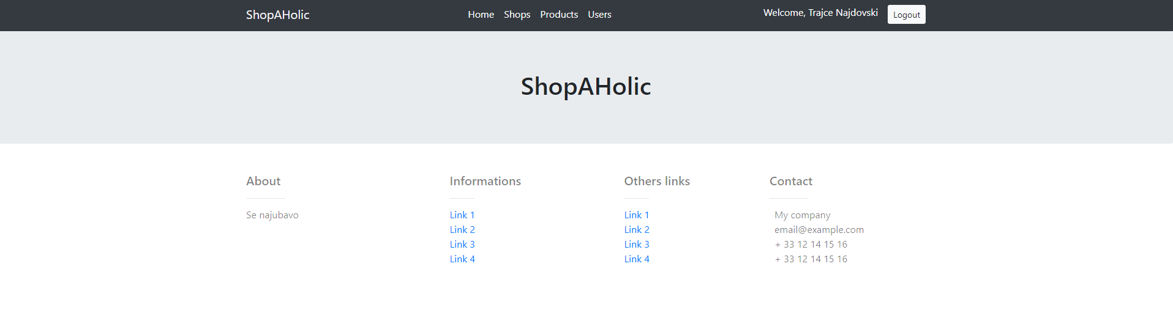1173x332 pixels.
Task: Click the email@example.com contact entry
Action: point(819,230)
